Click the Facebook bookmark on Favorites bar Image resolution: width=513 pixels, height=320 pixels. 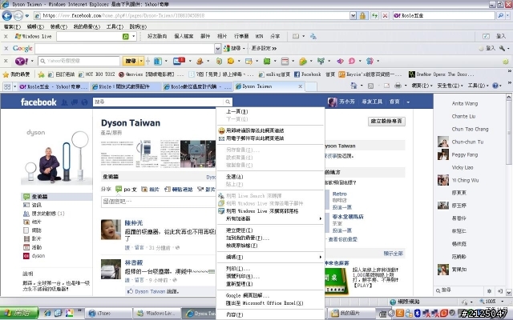[x=308, y=74]
